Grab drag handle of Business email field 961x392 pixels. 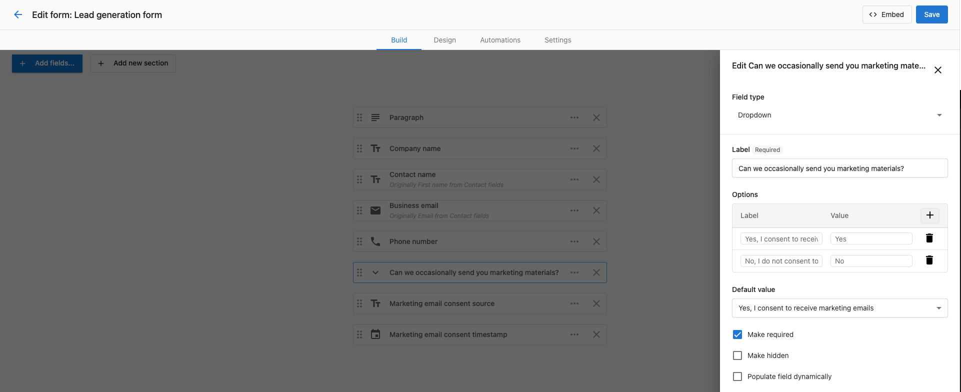(x=359, y=210)
